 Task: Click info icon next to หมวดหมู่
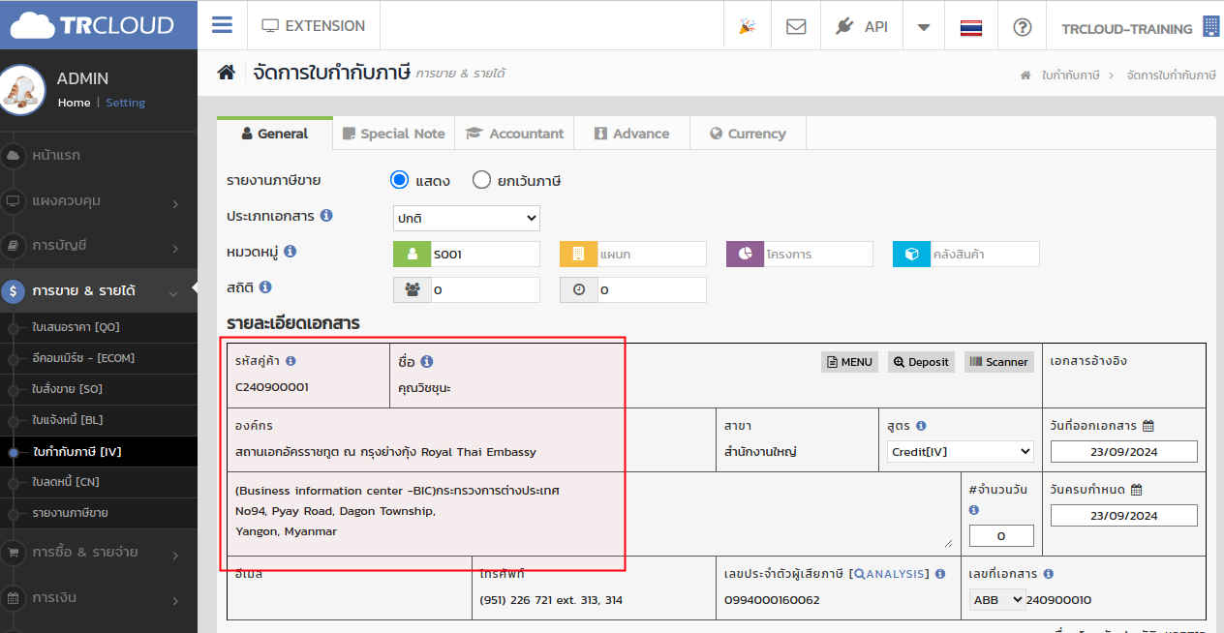(290, 251)
